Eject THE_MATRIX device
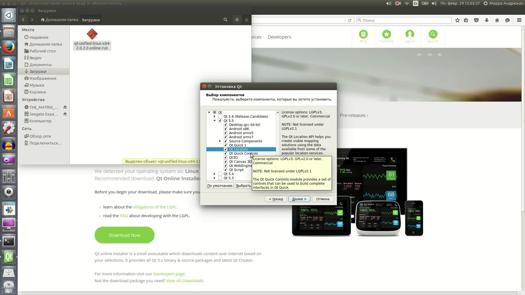This screenshot has width=525, height=295. pyautogui.click(x=65, y=107)
